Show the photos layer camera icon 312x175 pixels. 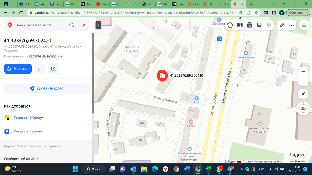[250, 25]
